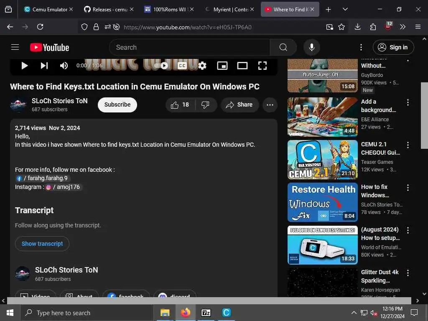This screenshot has width=428, height=321.
Task: Show the video transcript
Action: click(x=42, y=244)
